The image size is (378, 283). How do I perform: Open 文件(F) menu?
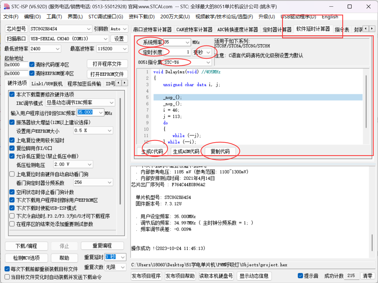click(11, 17)
